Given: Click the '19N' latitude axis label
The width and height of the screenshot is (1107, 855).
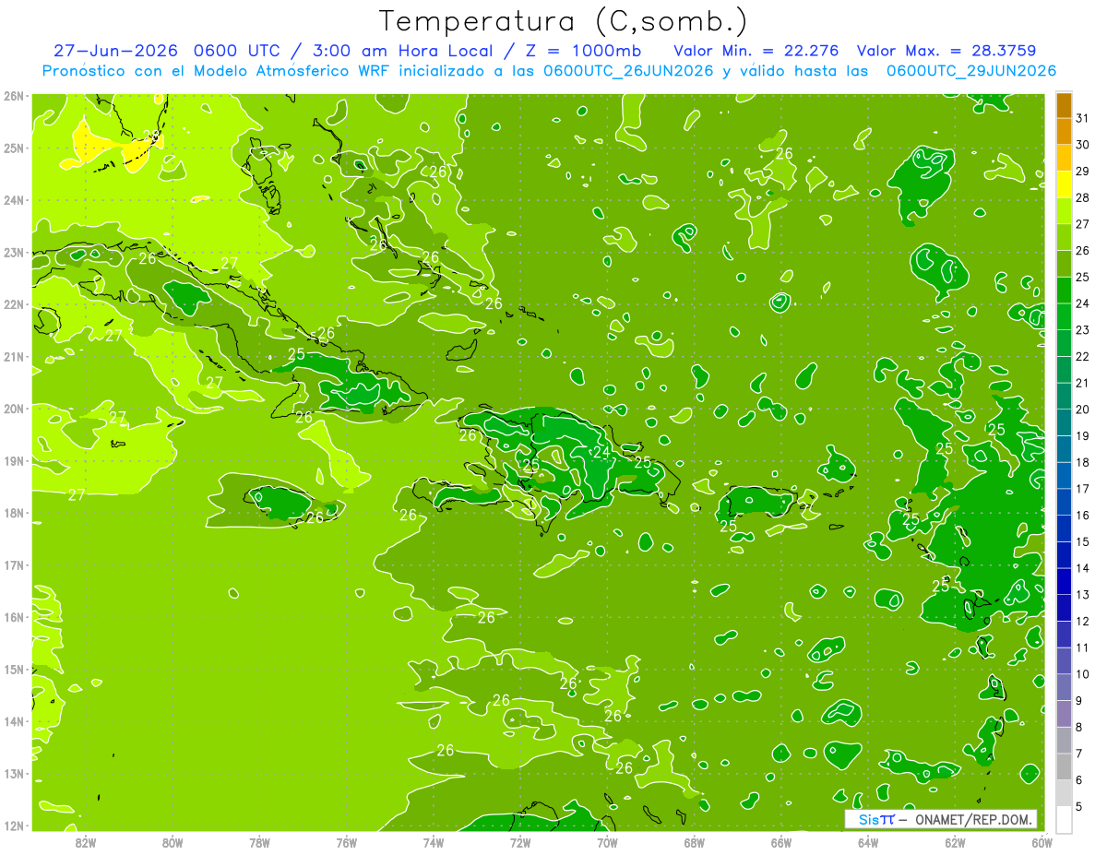Looking at the screenshot, I should point(14,460).
